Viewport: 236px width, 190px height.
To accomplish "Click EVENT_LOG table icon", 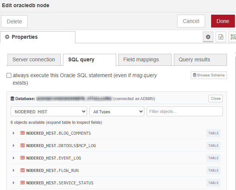I will tap(23, 158).
